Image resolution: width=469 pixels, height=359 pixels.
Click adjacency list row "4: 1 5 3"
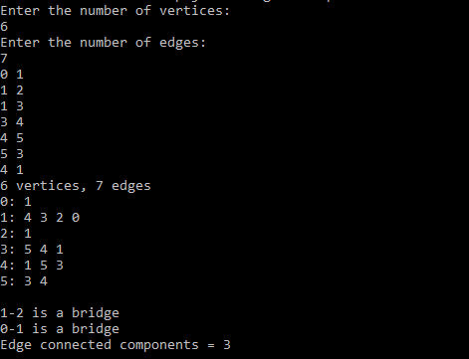[x=32, y=266]
